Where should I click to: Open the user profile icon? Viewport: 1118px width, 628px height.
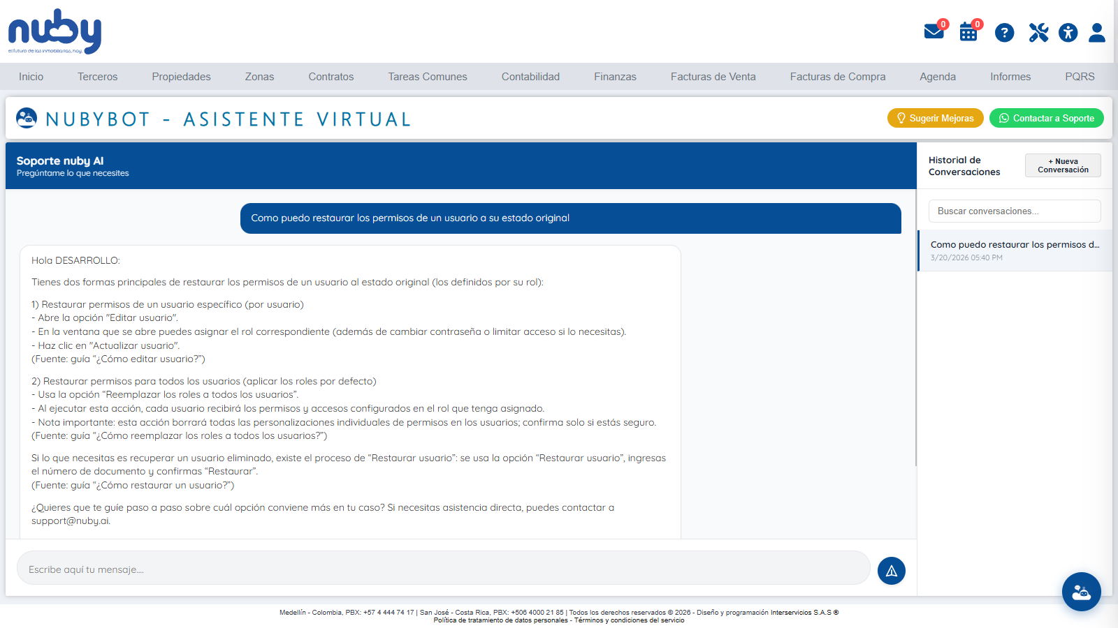1097,32
